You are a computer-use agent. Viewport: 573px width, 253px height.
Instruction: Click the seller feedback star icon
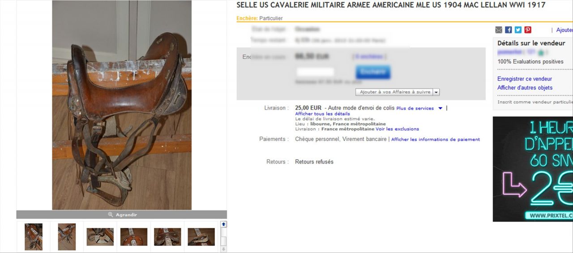point(541,52)
